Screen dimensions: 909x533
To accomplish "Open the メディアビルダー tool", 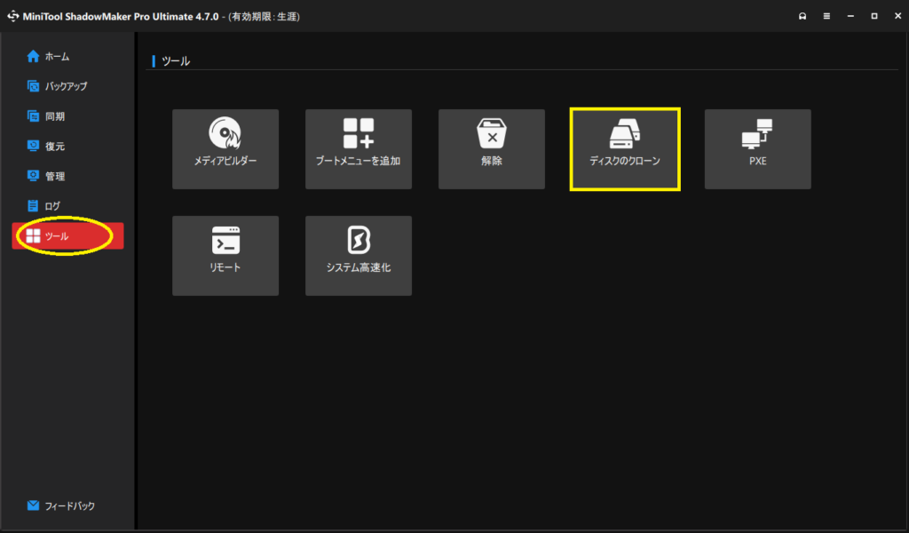I will [x=225, y=149].
